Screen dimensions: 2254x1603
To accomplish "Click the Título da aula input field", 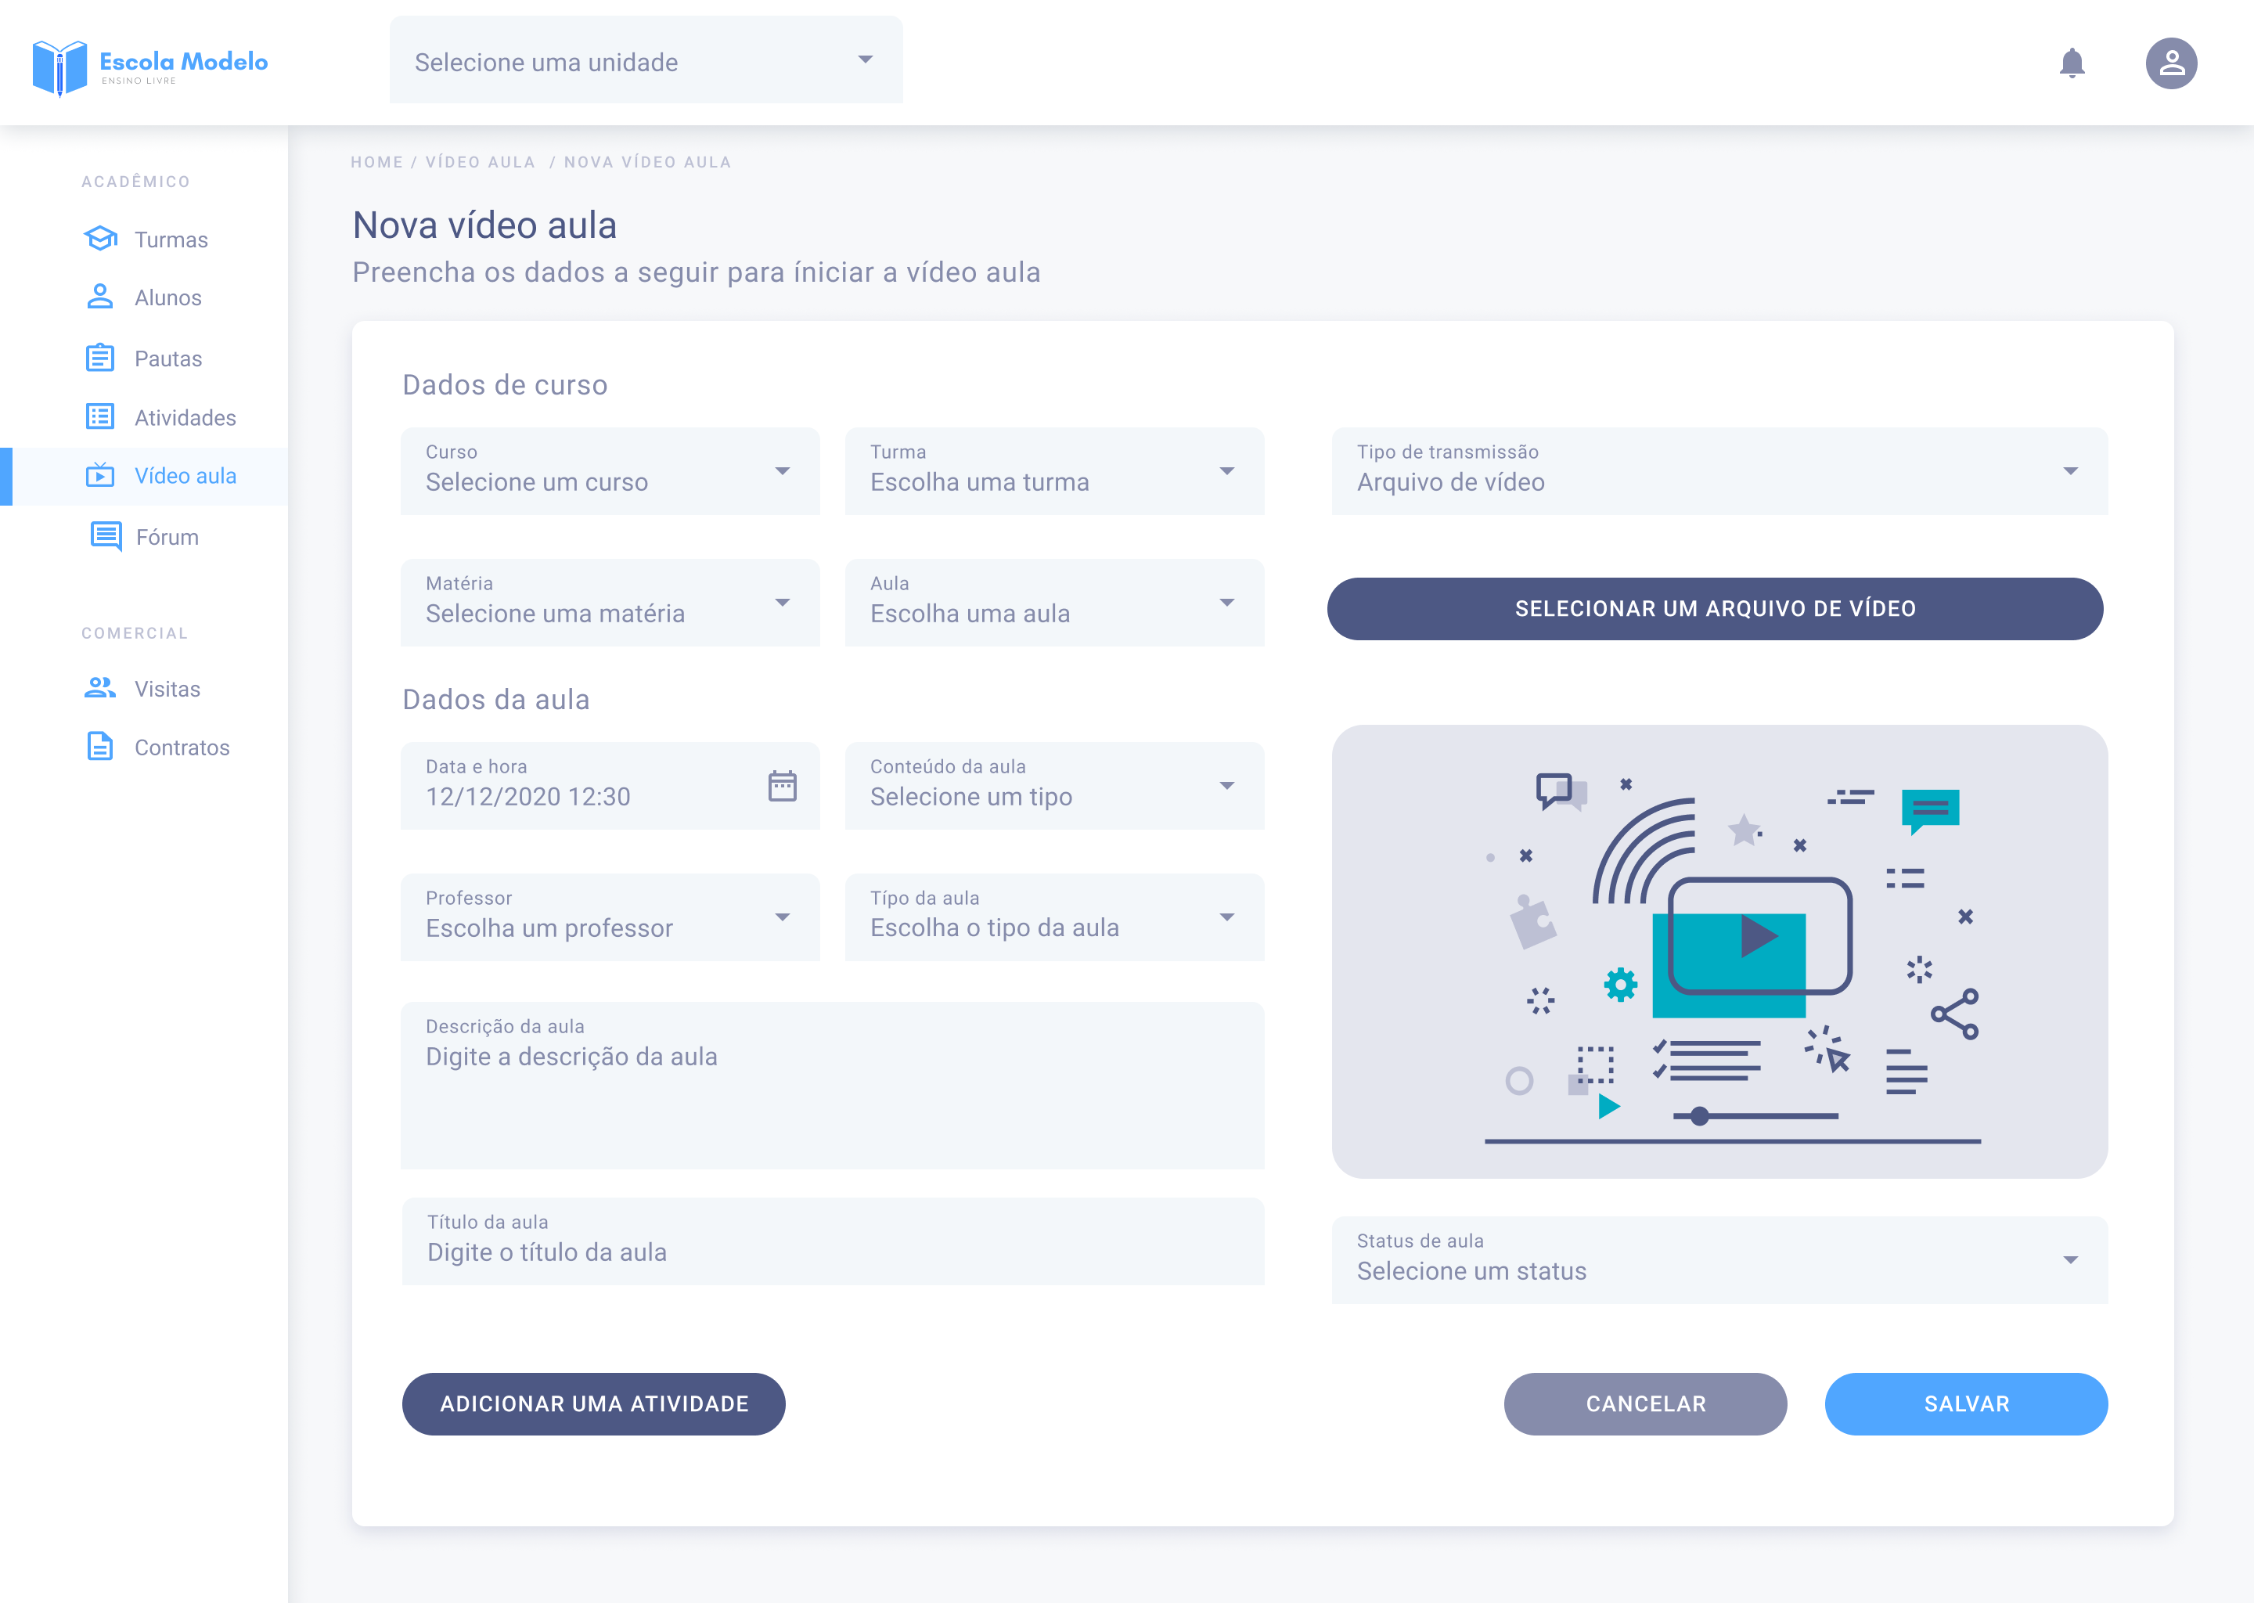I will (x=832, y=1252).
